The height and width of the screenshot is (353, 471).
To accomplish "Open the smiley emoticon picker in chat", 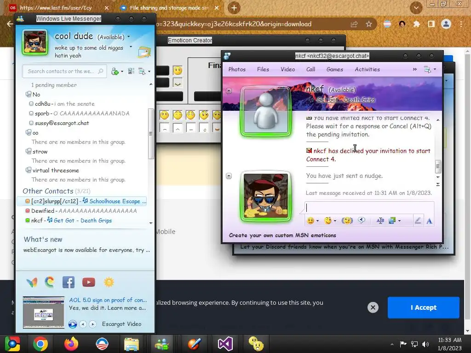I will 310,221.
